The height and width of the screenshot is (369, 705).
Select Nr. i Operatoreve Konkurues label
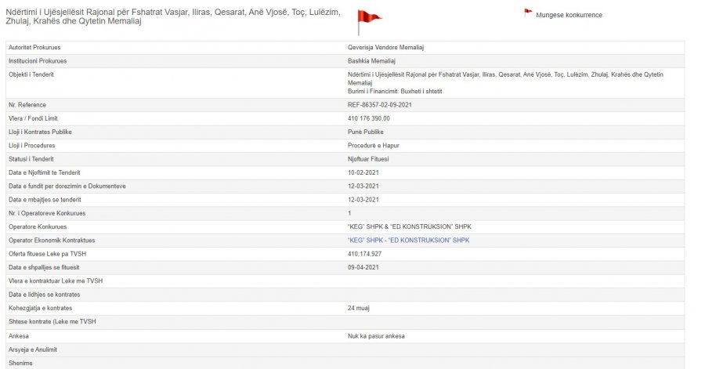point(47,214)
